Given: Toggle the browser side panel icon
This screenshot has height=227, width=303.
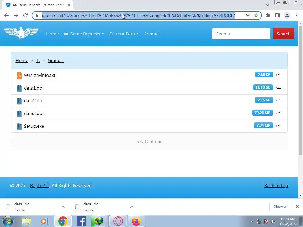Looking at the screenshot, I should tap(278, 15).
